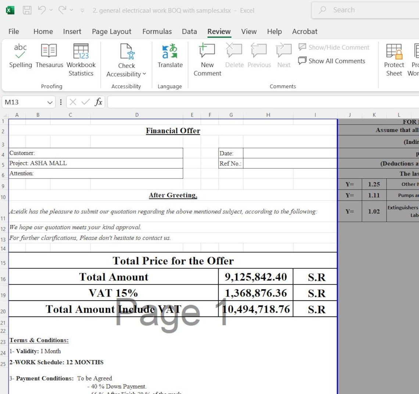Click inside the formula bar
419x394 pixels.
(263, 102)
